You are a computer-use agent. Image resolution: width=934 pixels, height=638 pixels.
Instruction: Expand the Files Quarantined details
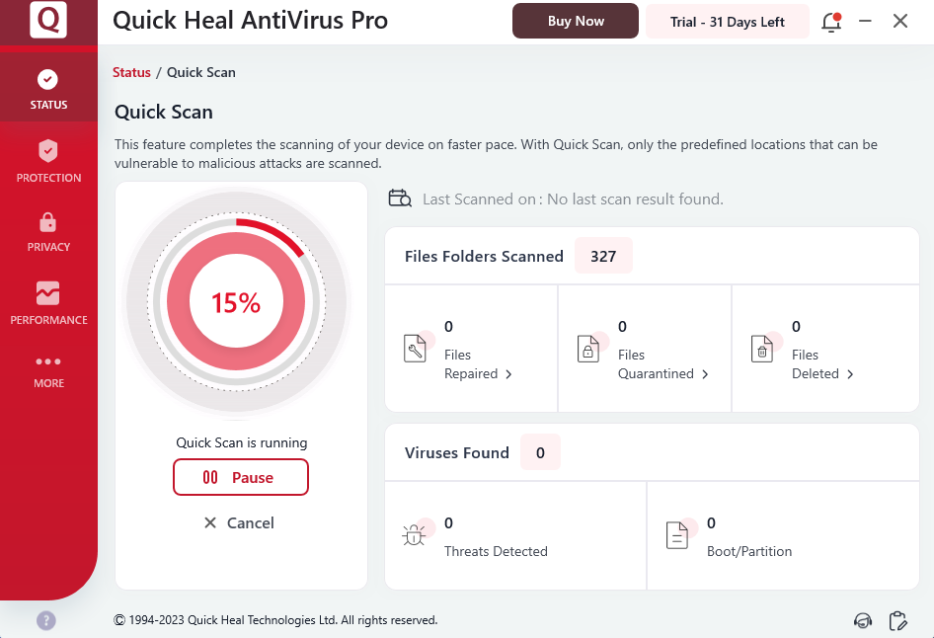point(663,373)
